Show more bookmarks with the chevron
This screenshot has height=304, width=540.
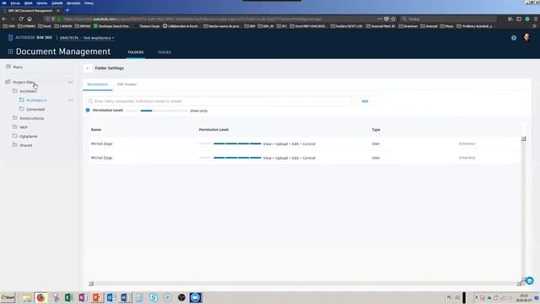[535, 26]
